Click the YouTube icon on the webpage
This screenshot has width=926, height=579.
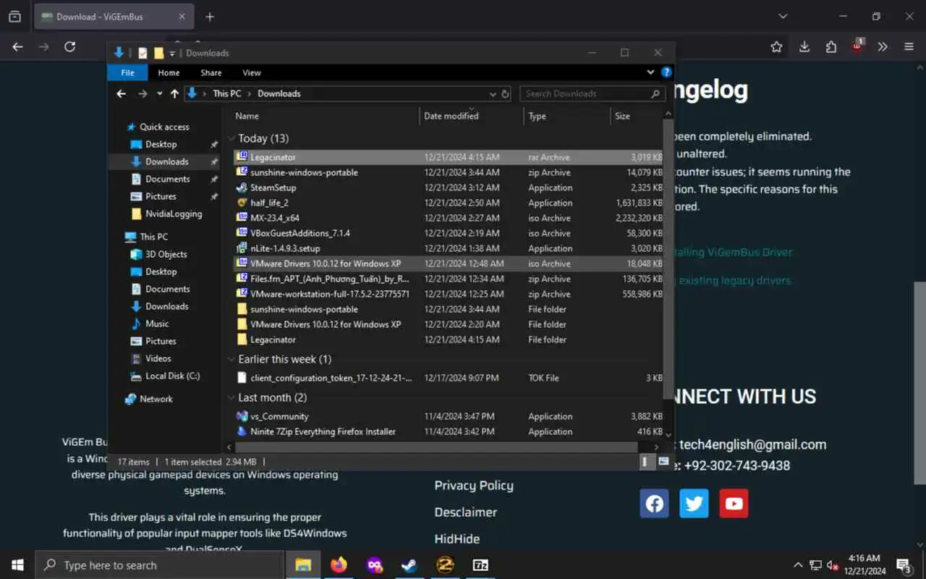coord(734,504)
